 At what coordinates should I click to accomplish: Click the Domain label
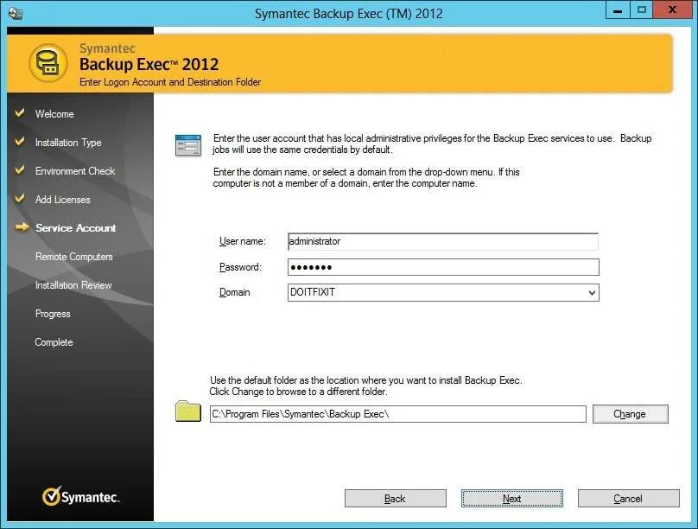click(235, 292)
